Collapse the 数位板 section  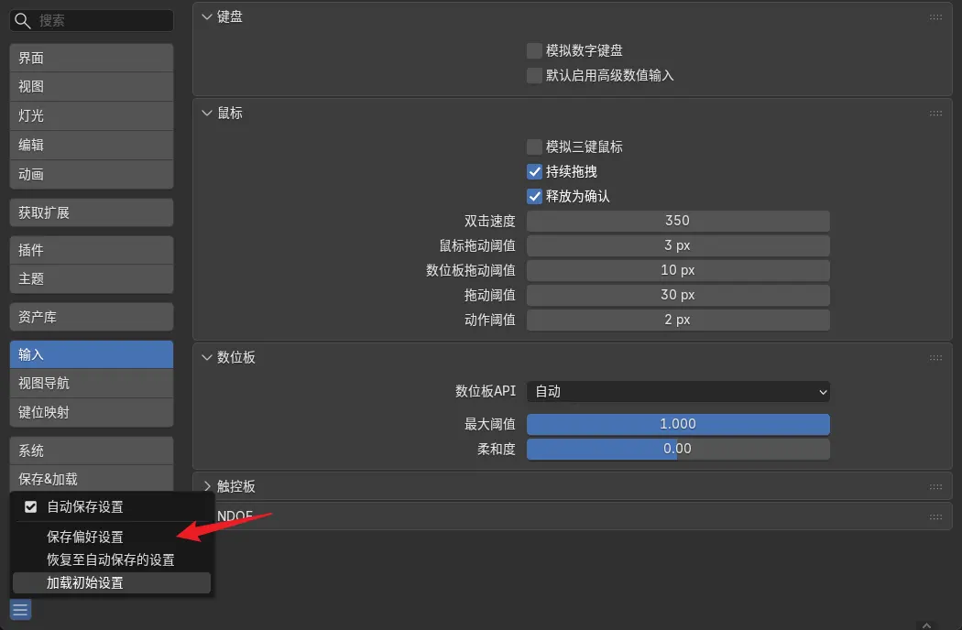(207, 358)
